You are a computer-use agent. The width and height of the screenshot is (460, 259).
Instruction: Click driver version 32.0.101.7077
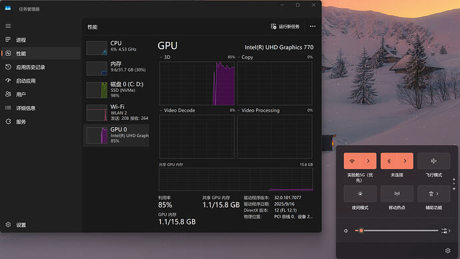click(287, 198)
